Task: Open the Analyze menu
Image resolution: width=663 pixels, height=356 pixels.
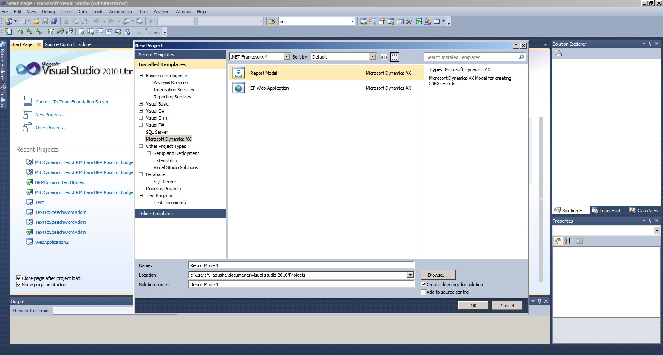Action: point(161,12)
